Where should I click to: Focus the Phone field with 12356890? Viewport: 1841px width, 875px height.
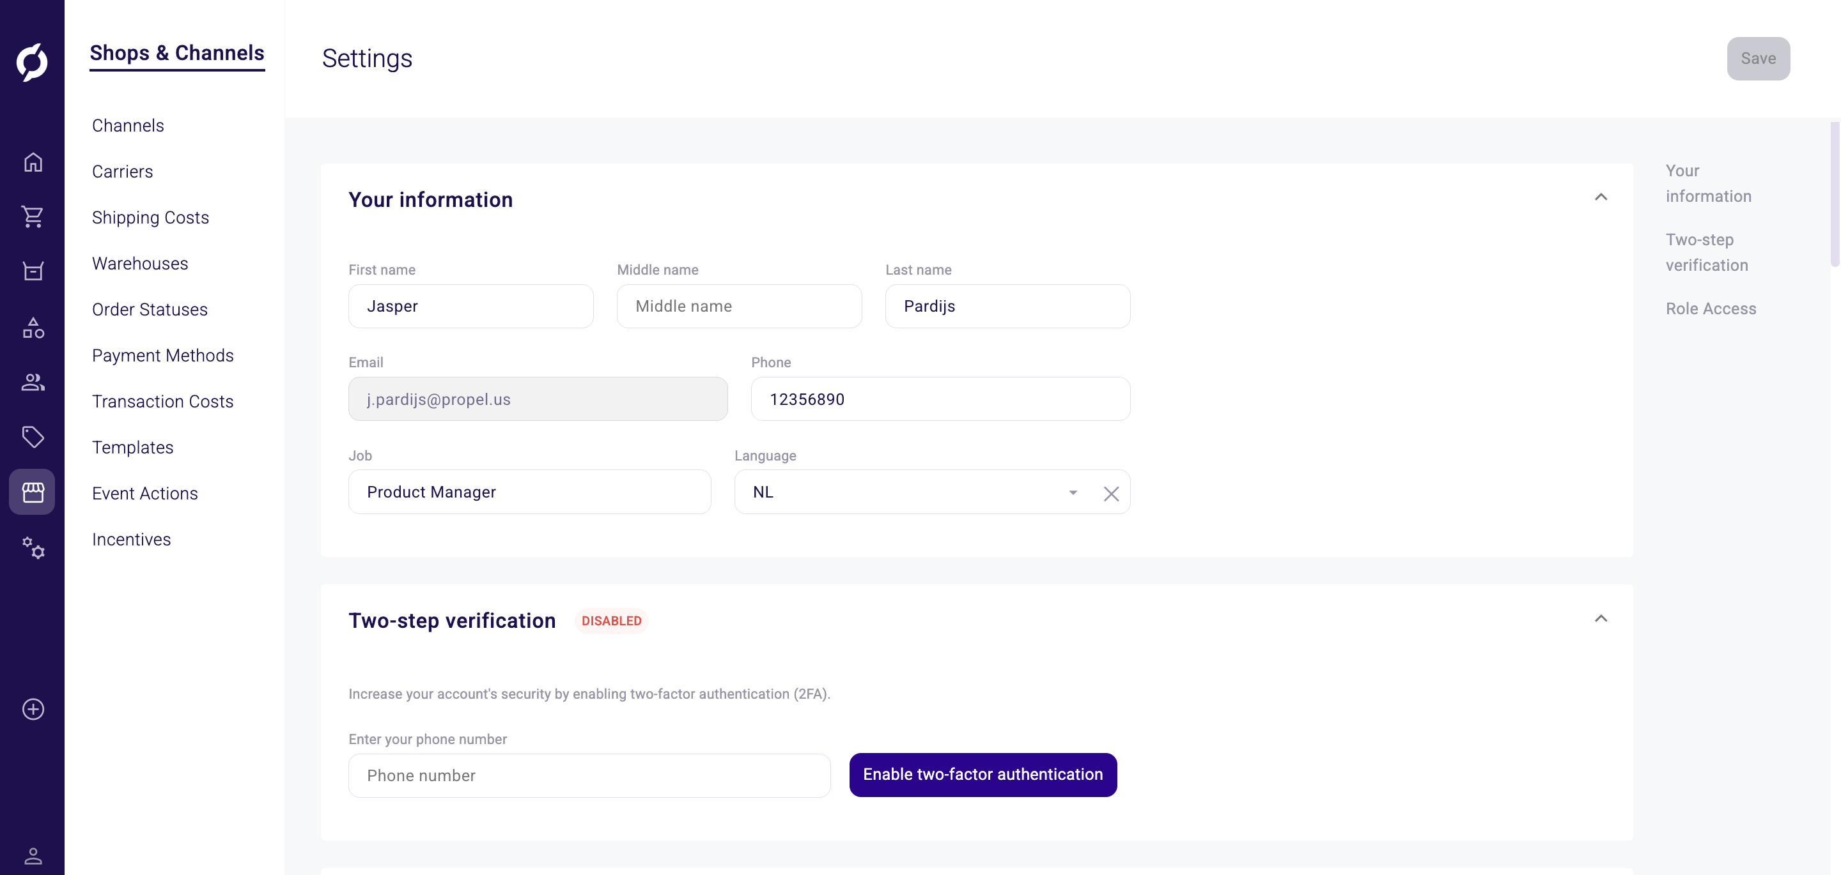pyautogui.click(x=940, y=399)
